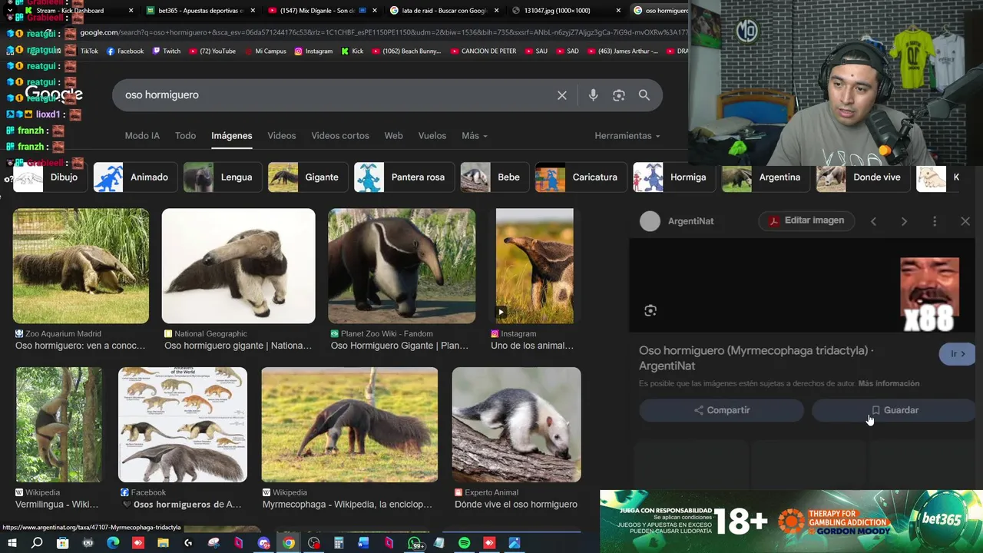This screenshot has width=983, height=553.
Task: Clear the search query with the X icon
Action: click(x=562, y=95)
